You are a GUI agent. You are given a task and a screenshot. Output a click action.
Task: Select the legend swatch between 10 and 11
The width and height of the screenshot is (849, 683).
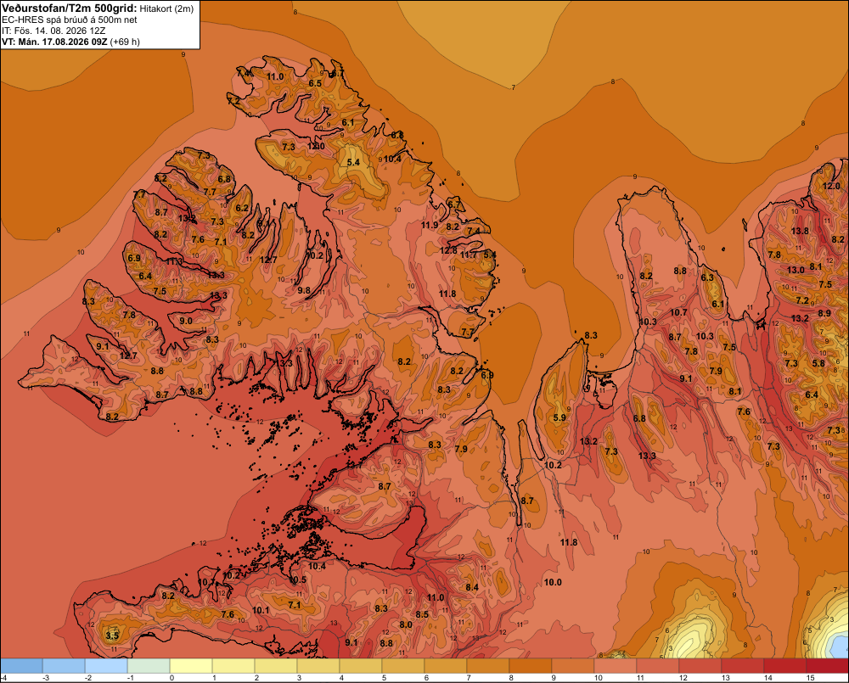pos(616,666)
